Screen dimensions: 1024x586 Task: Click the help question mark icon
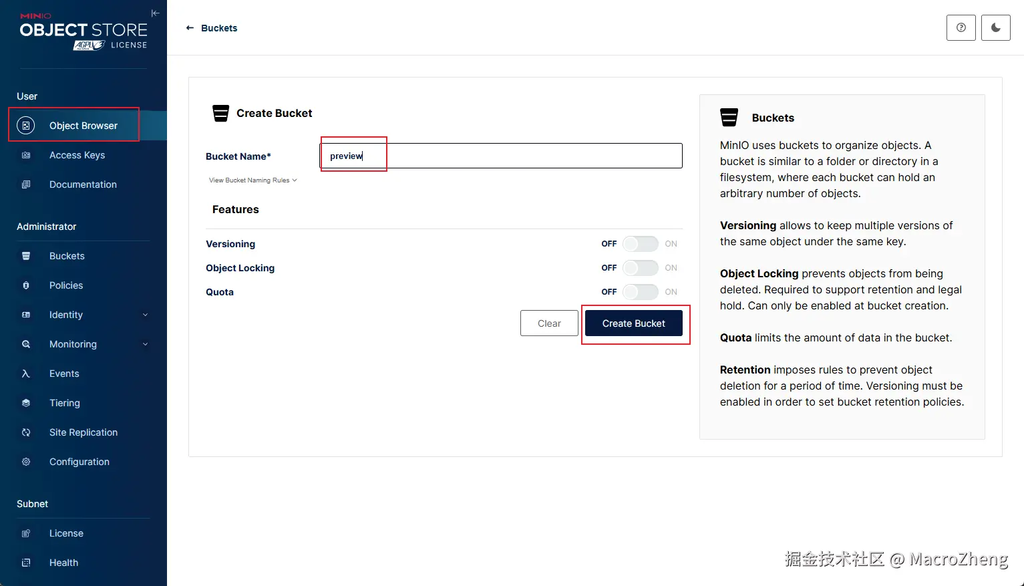click(x=961, y=28)
